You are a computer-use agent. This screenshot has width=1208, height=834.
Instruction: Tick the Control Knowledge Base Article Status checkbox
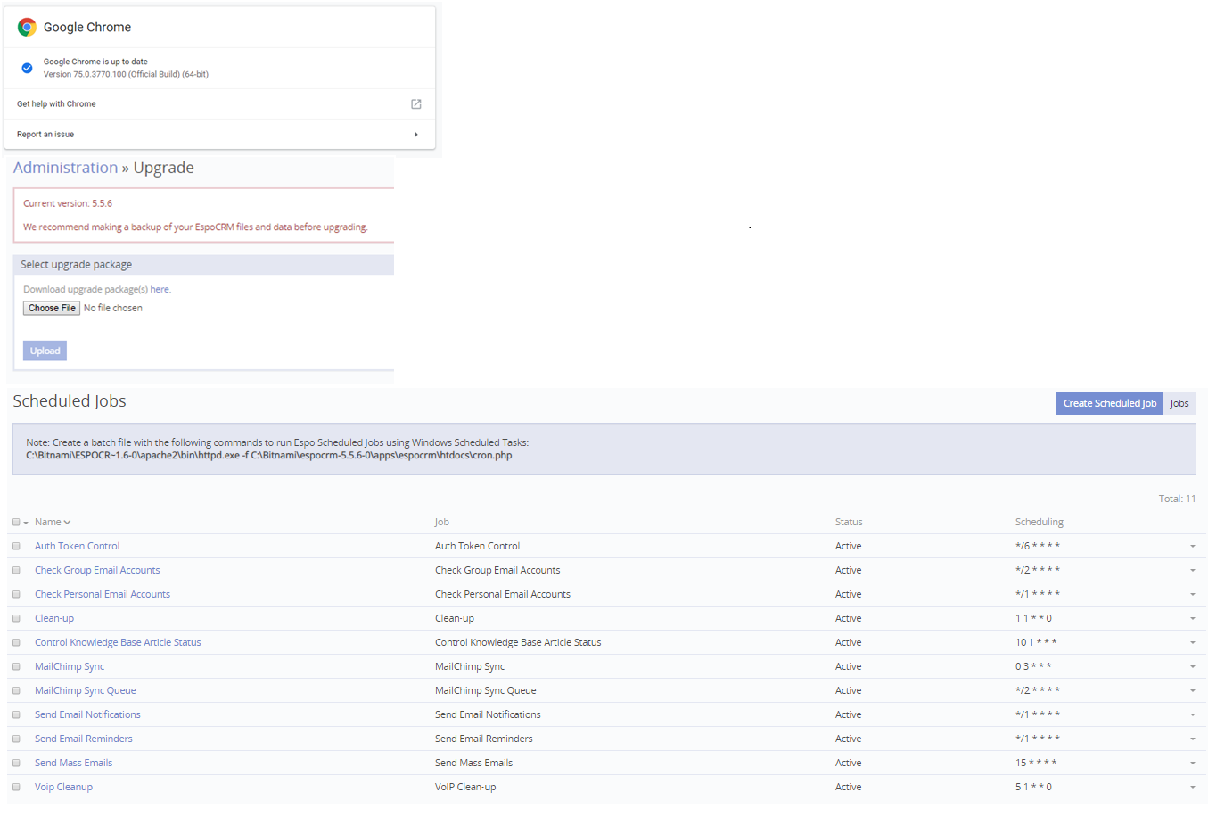pos(16,642)
